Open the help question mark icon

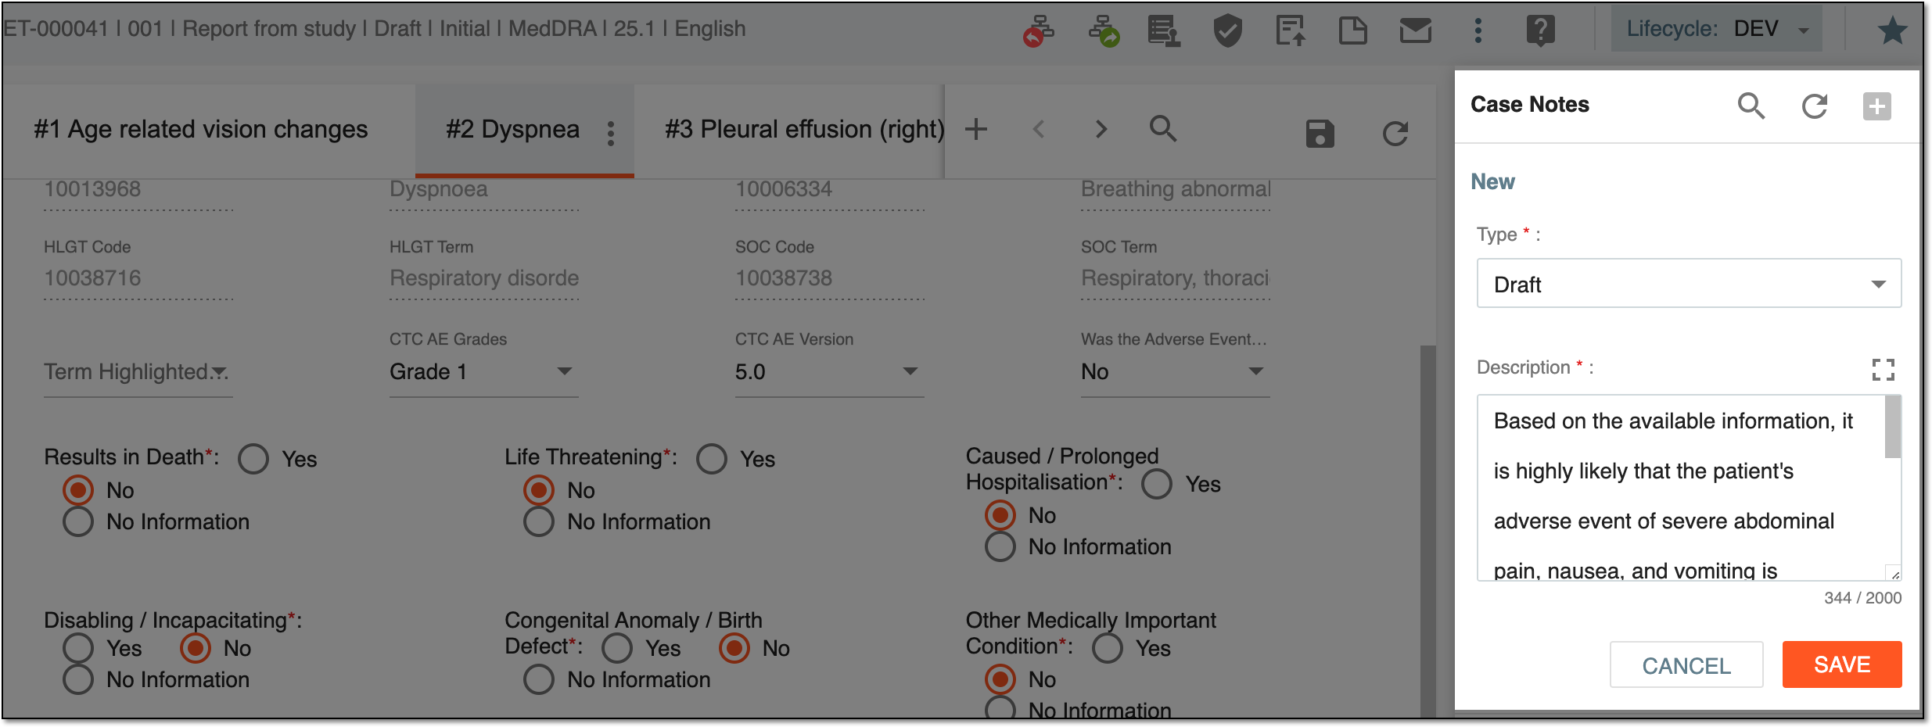[x=1540, y=30]
